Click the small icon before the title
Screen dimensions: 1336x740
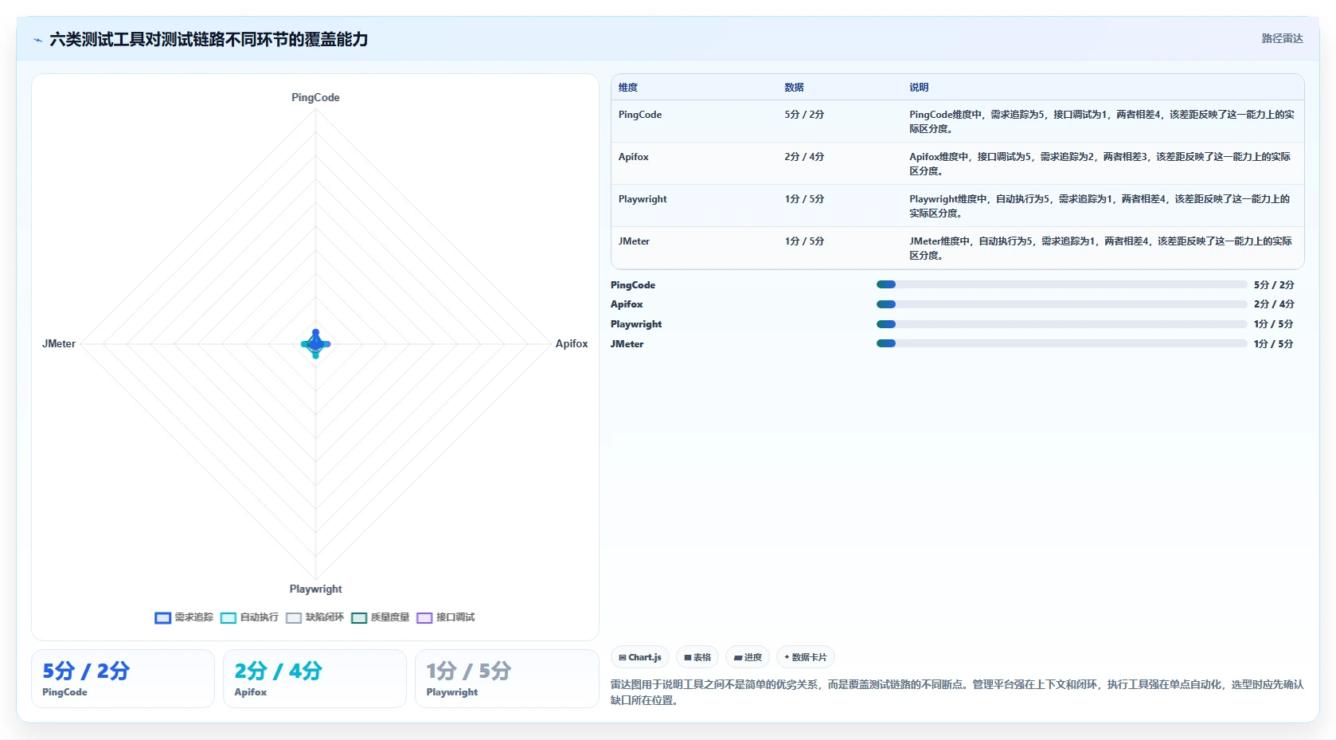[x=37, y=40]
